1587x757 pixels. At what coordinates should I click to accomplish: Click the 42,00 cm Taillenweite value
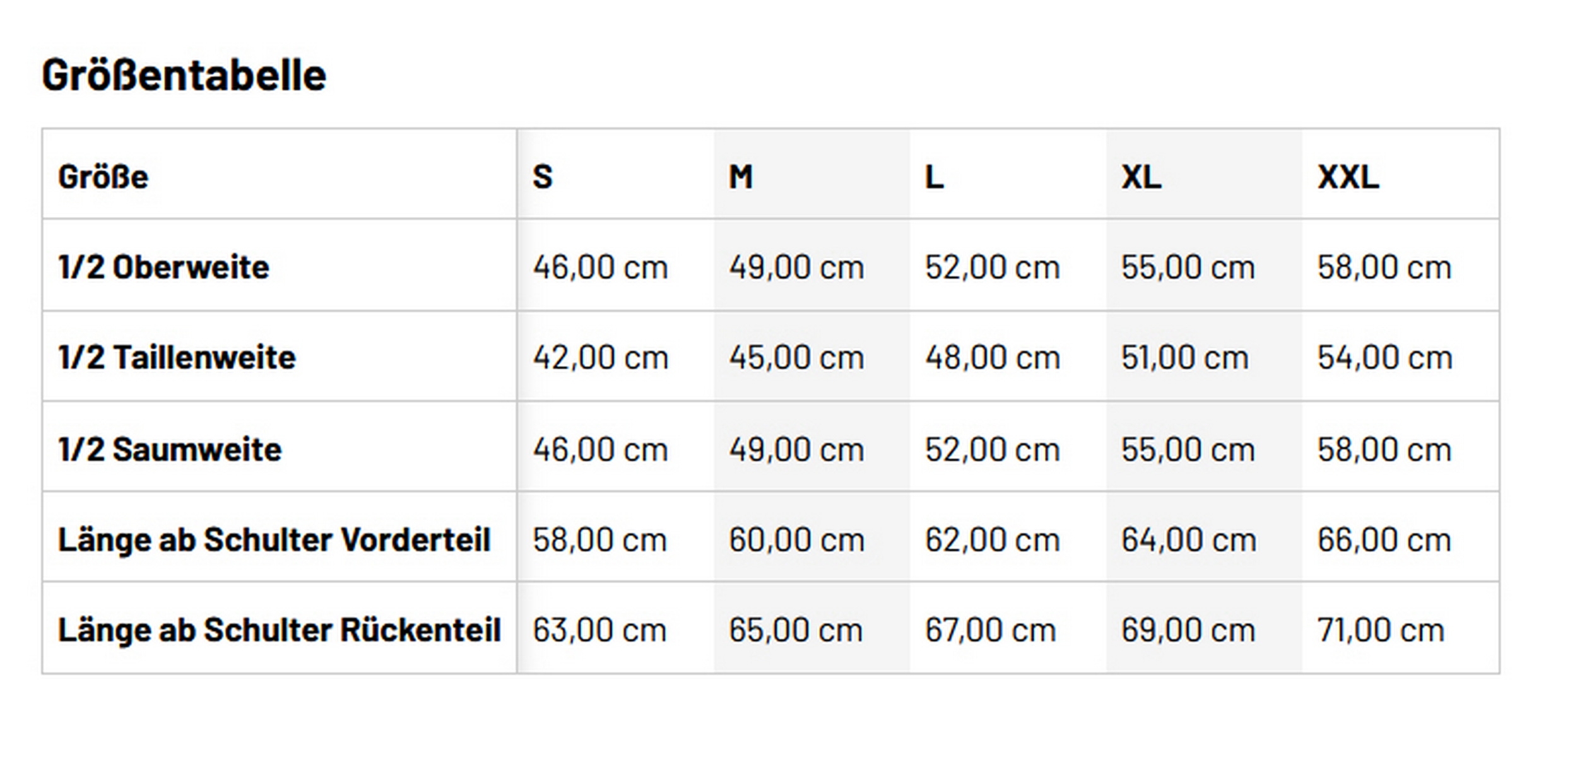click(600, 358)
